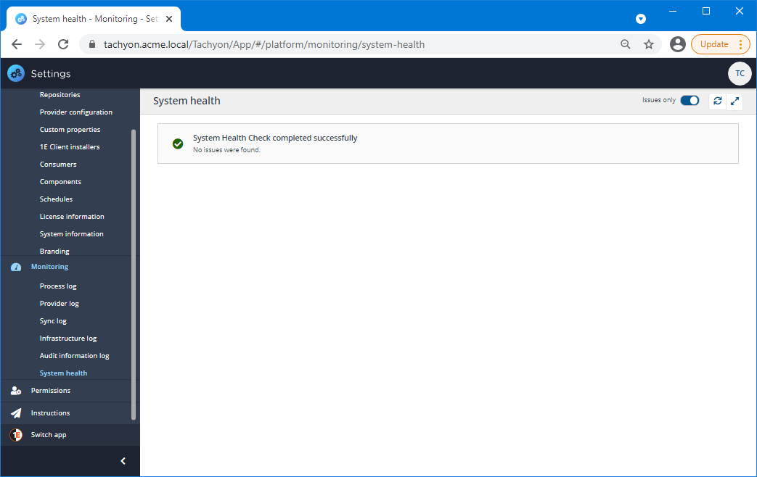Collapse the sidebar with the chevron
The image size is (757, 477).
(x=123, y=461)
